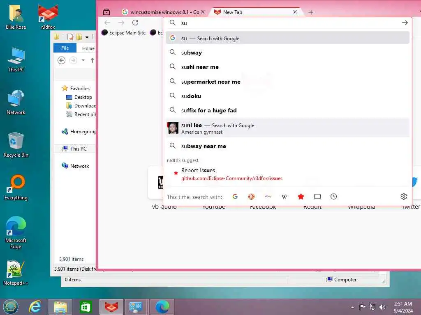The image size is (421, 315).
Task: Close the New Tab tab
Action: tap(295, 12)
